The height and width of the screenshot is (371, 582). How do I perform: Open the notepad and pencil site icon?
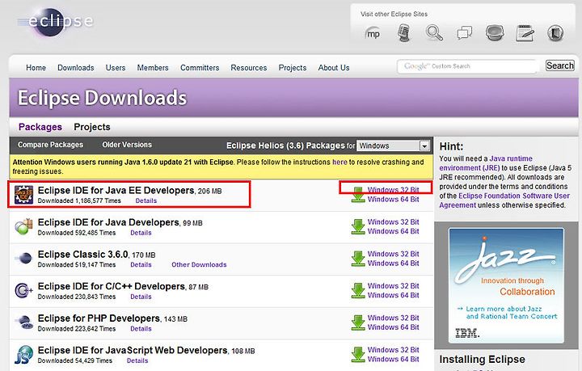point(525,33)
